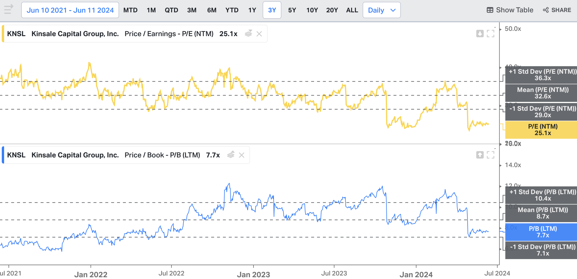Click the Jul 2023 axis label
Screen dimensions: 577x279
(x=334, y=273)
